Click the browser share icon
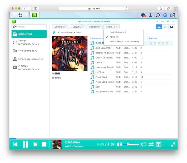 tap(161, 8)
